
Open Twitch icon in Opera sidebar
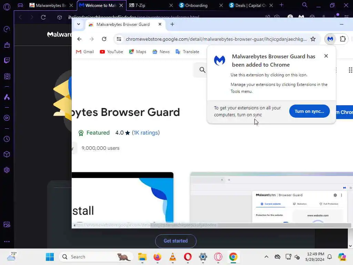click(7, 60)
